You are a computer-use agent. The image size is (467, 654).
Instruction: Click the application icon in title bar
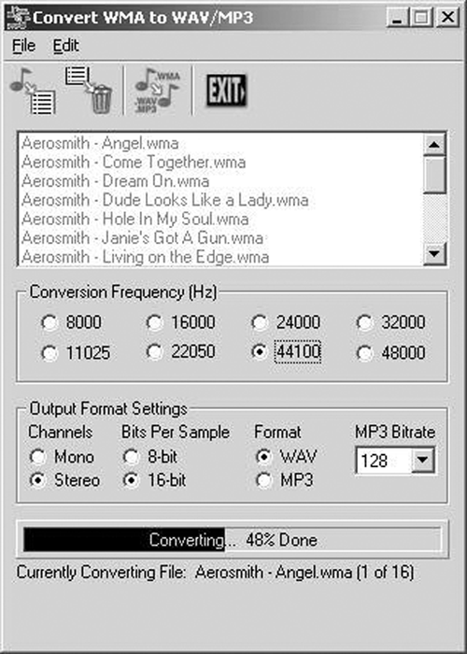tap(18, 17)
